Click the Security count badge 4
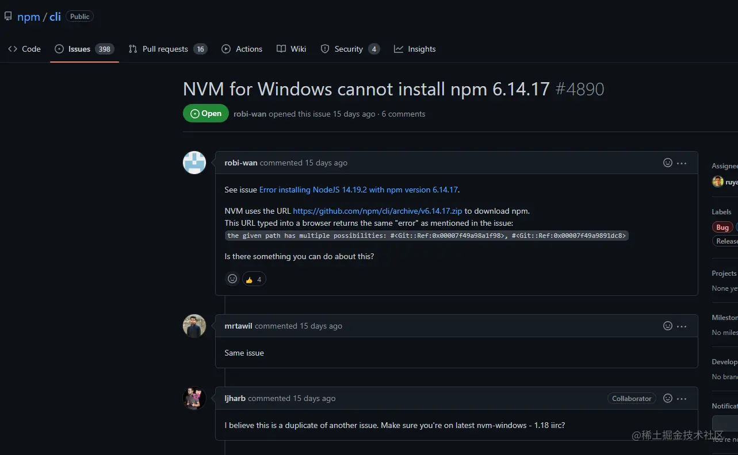This screenshot has height=455, width=738. click(x=374, y=49)
